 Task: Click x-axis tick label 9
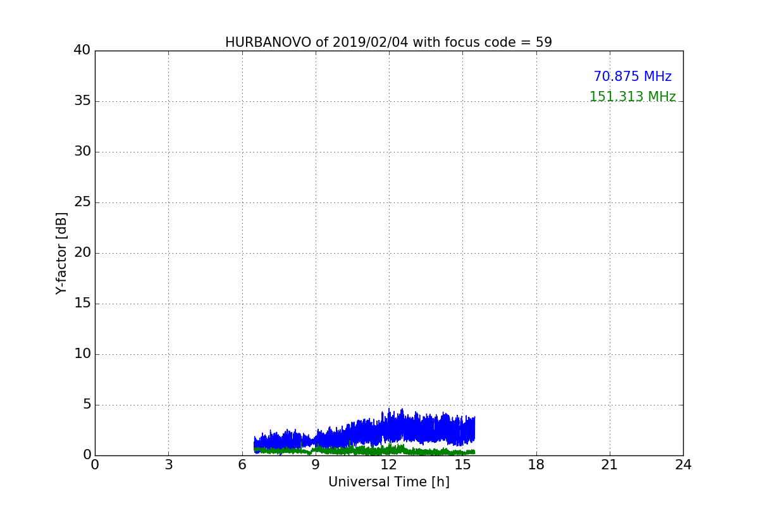pos(316,465)
